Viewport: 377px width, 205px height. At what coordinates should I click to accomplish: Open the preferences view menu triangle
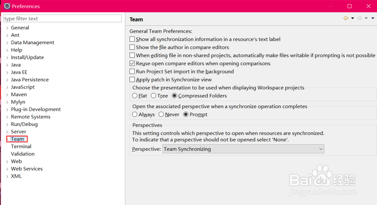pos(373,18)
